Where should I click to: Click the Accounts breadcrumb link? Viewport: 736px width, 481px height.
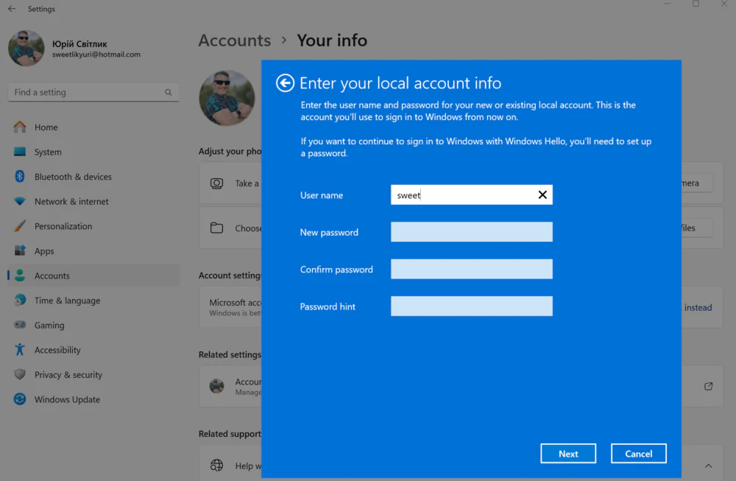pyautogui.click(x=235, y=41)
